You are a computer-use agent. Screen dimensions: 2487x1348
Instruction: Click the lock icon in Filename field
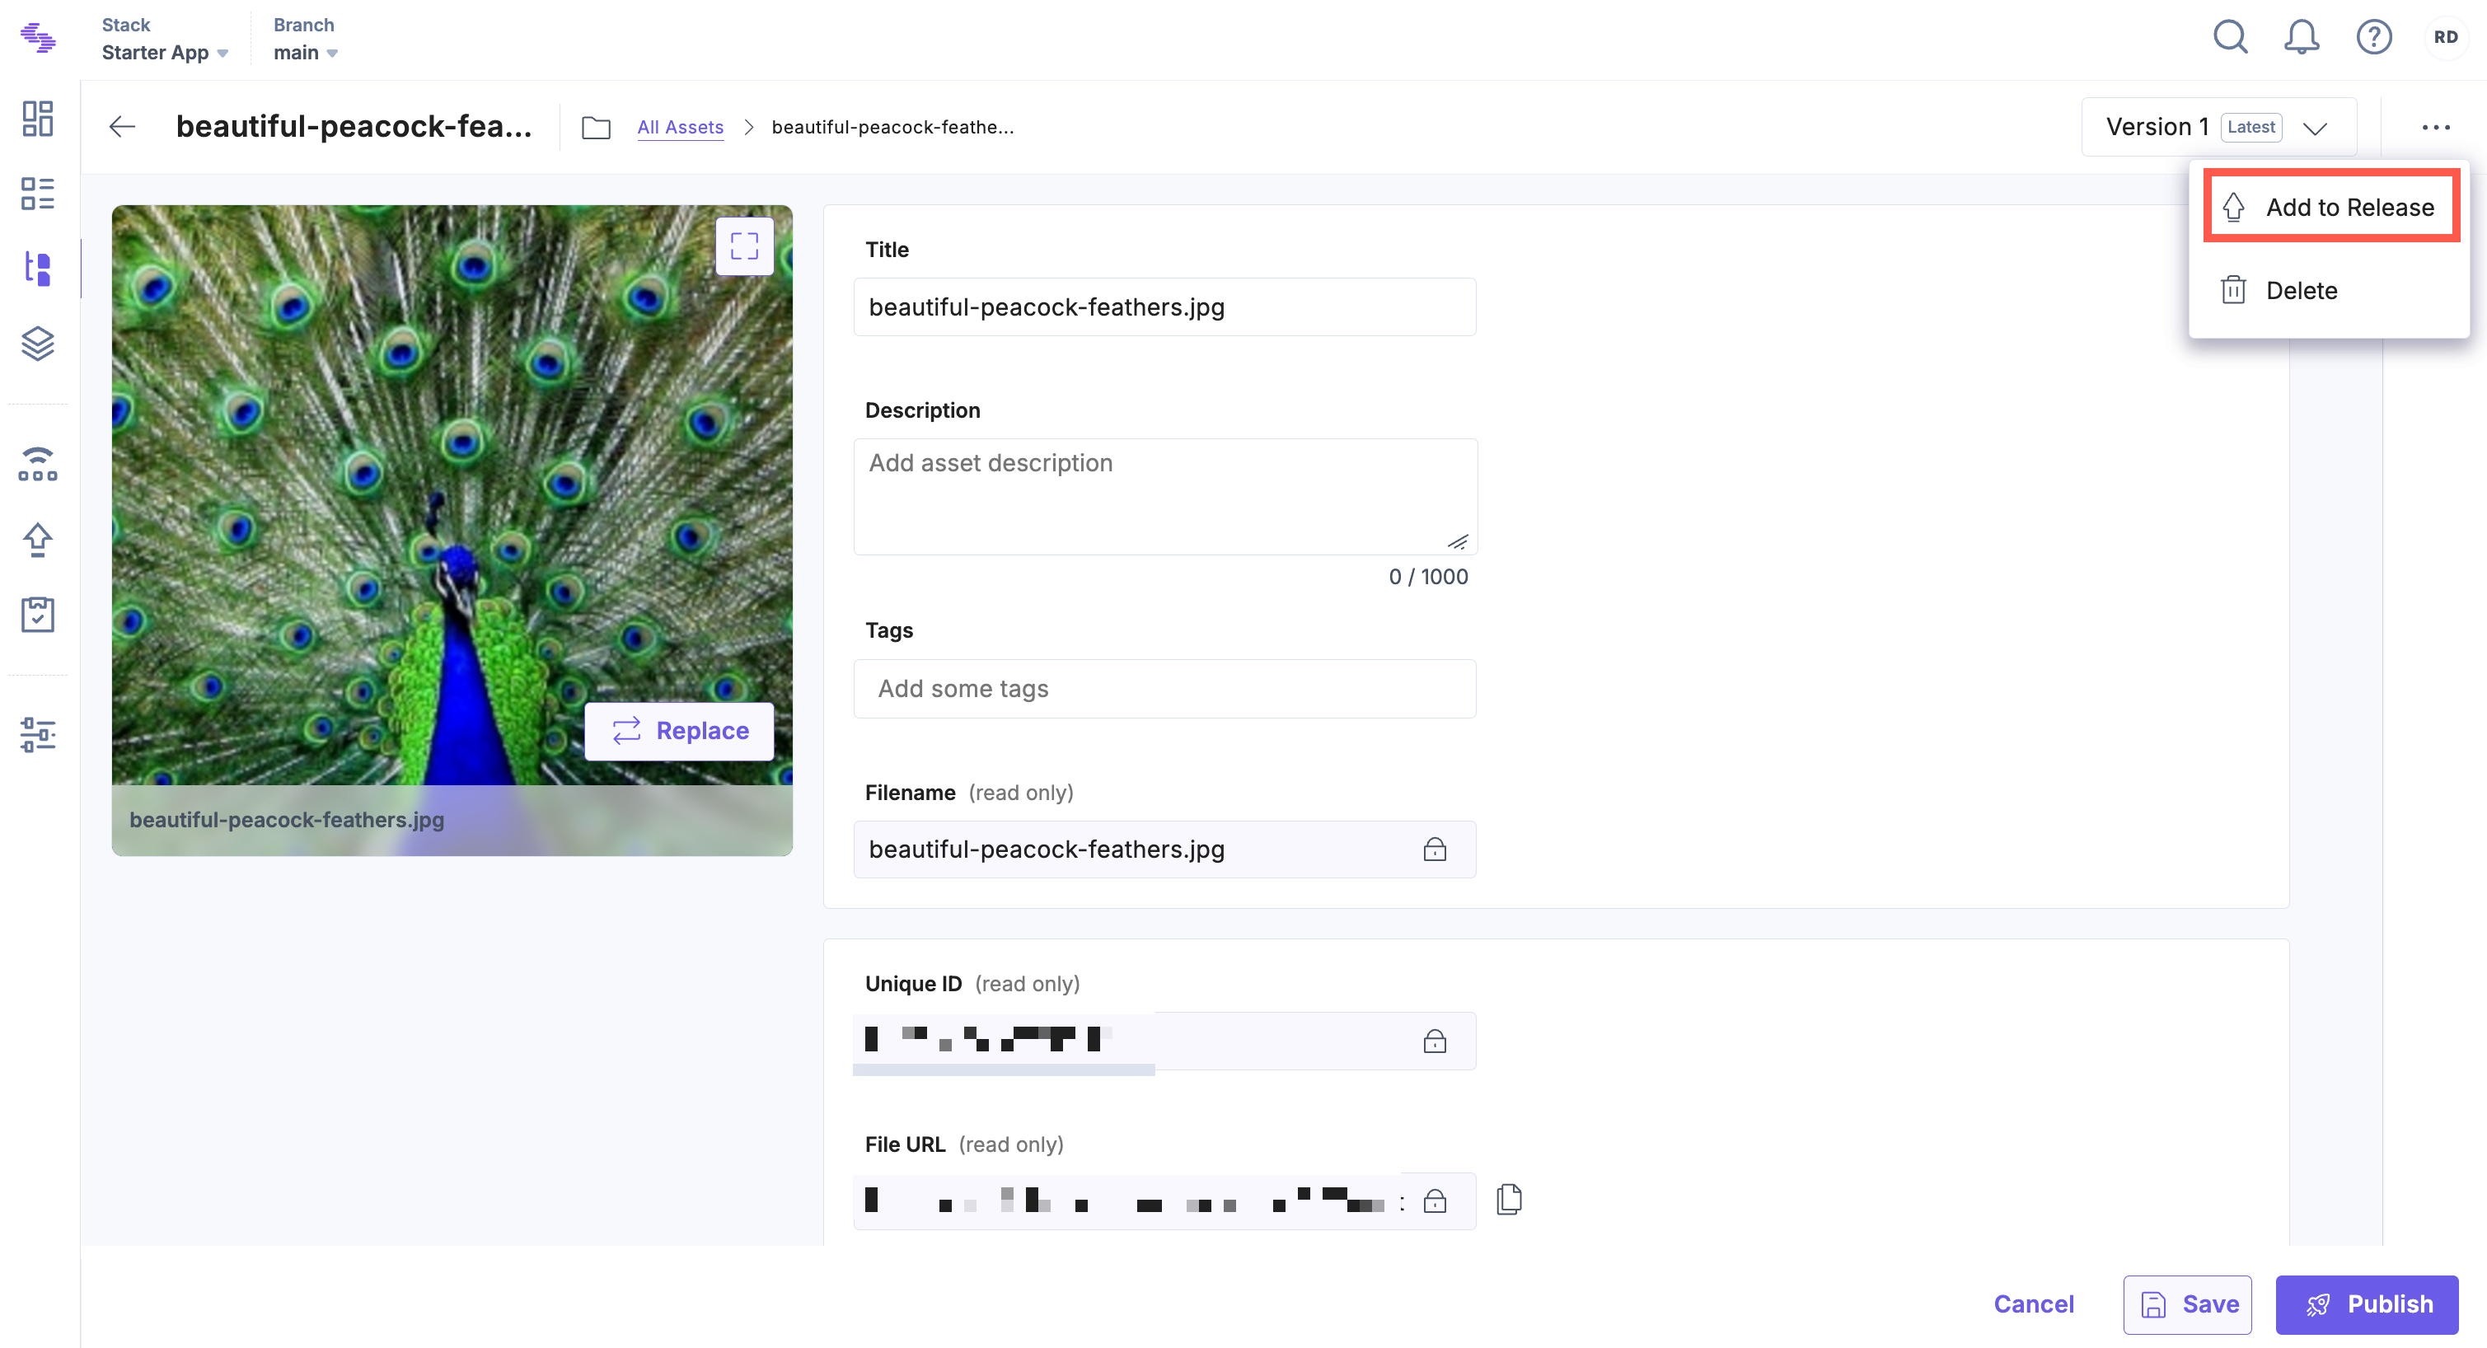click(1435, 849)
